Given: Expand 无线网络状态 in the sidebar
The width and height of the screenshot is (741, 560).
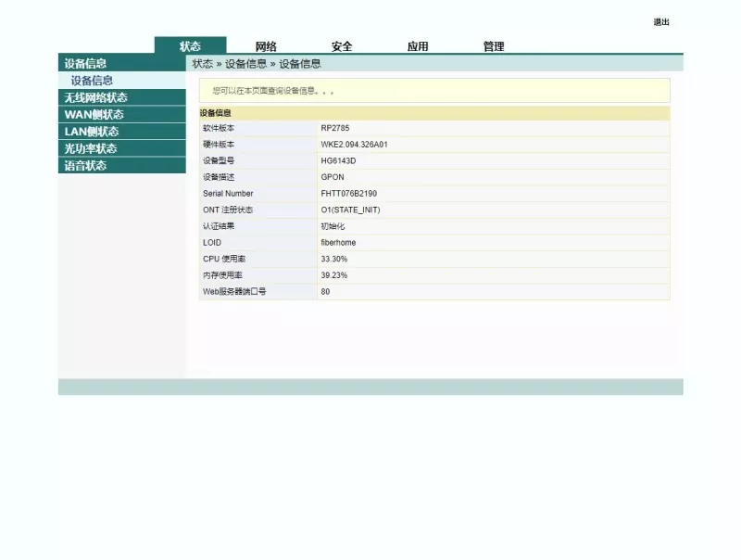Looking at the screenshot, I should click(95, 97).
